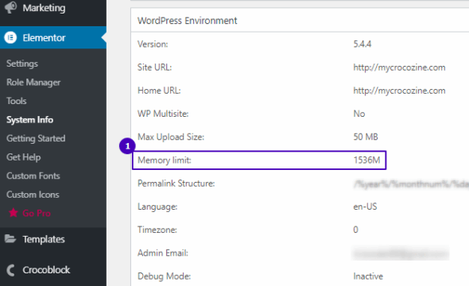The height and width of the screenshot is (286, 469).
Task: Click the Permalink Structure label
Action: click(x=176, y=184)
